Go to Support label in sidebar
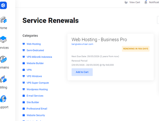This screenshot has height=121, width=159. point(4,107)
